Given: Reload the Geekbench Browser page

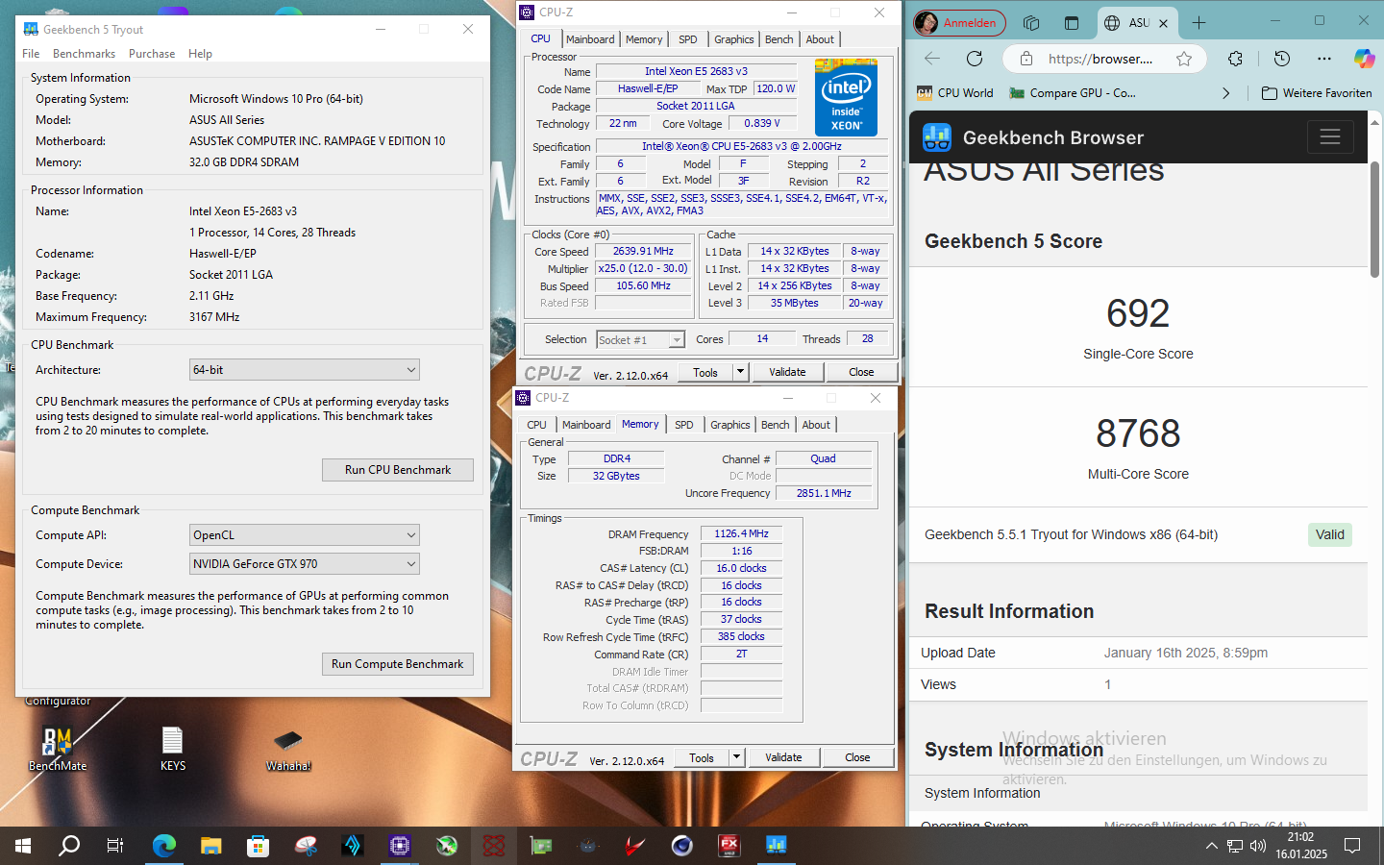Looking at the screenshot, I should tap(975, 59).
